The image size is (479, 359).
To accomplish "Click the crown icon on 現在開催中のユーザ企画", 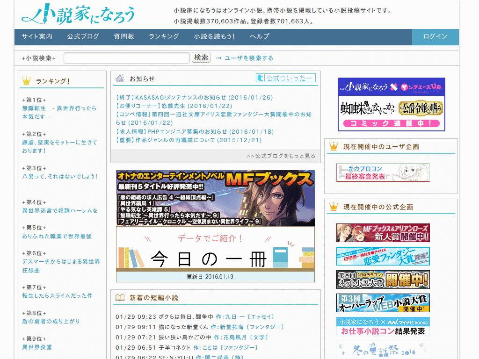I will (x=334, y=146).
